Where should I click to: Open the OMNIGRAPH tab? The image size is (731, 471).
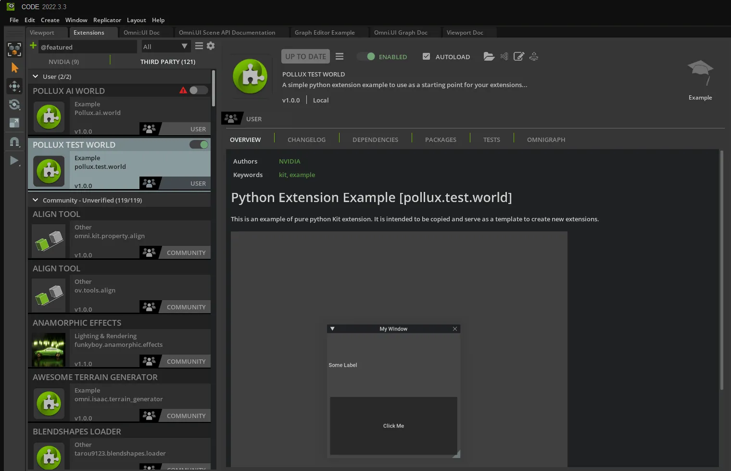[546, 140]
